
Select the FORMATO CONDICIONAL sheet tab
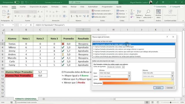click(26, 99)
